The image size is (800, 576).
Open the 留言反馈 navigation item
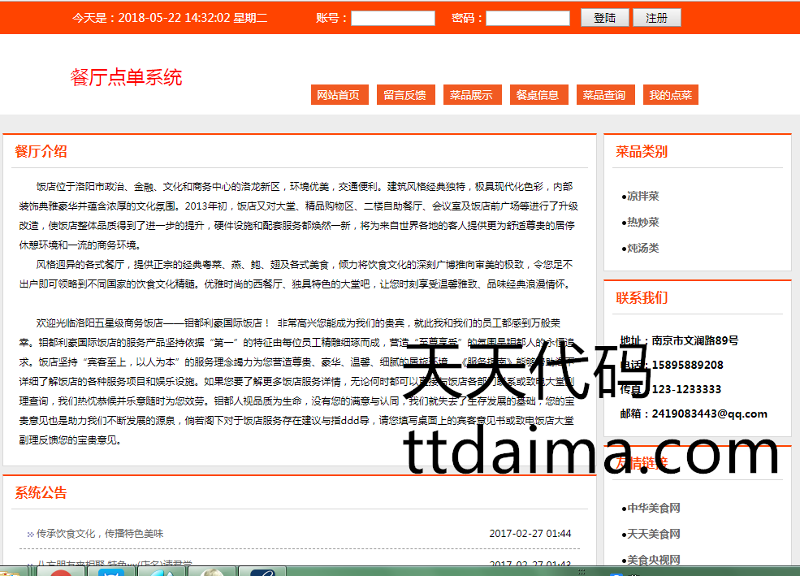(x=404, y=95)
